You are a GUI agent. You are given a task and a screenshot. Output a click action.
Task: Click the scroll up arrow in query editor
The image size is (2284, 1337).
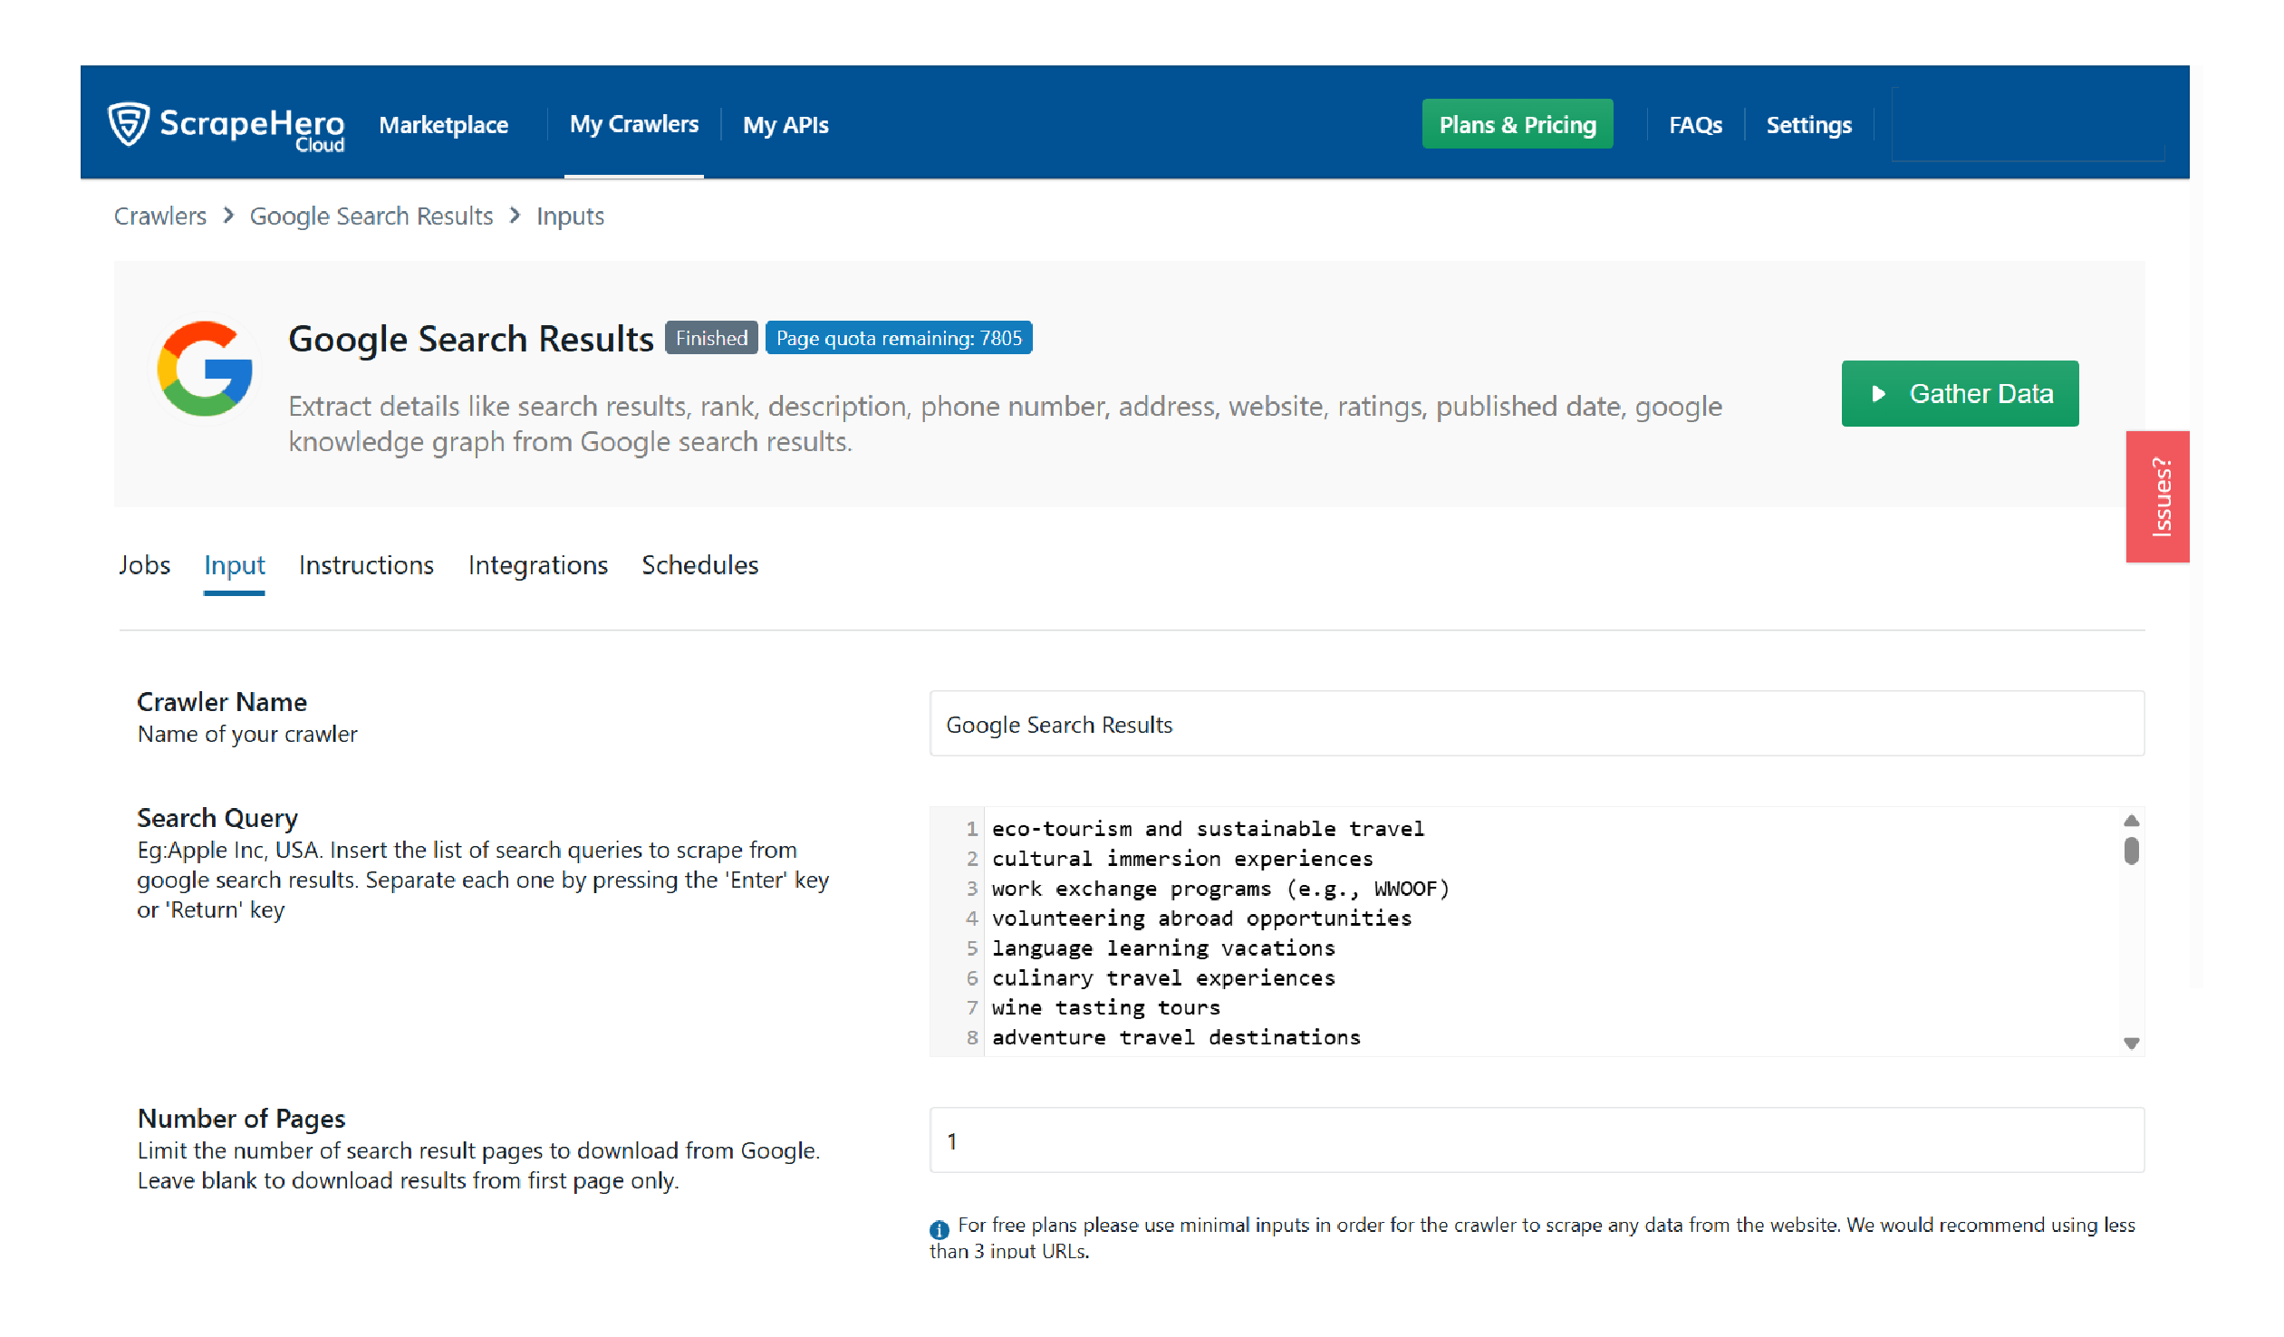2131,821
